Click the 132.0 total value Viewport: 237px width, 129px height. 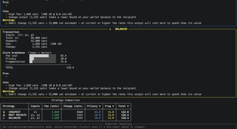click(125, 112)
